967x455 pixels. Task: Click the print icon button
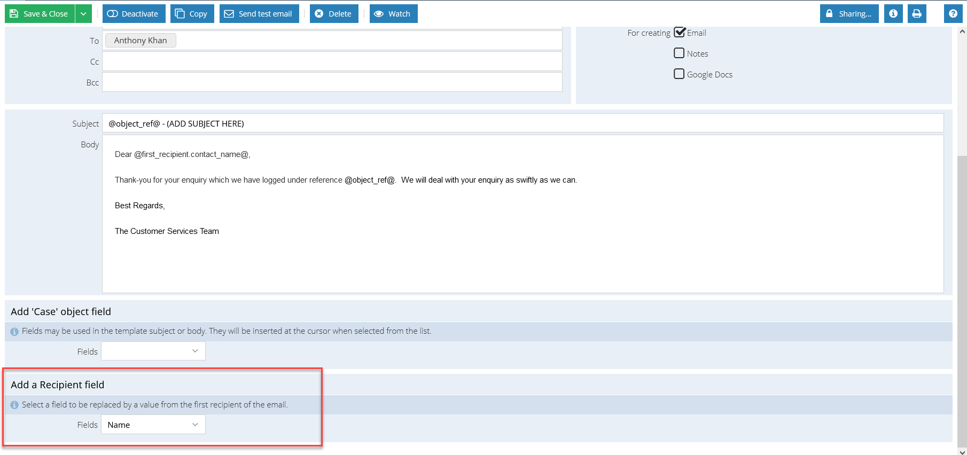point(917,14)
